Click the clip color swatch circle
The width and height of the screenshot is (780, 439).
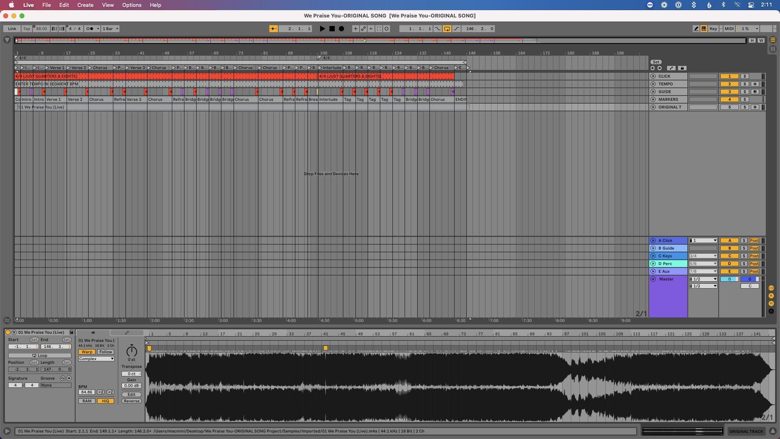8,333
